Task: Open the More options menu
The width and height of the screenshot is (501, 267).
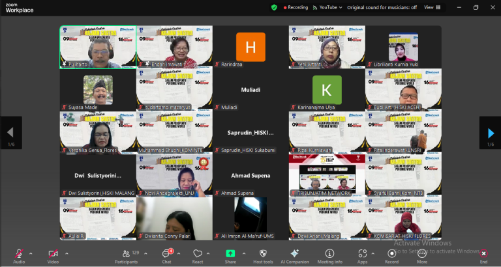Action: click(422, 253)
